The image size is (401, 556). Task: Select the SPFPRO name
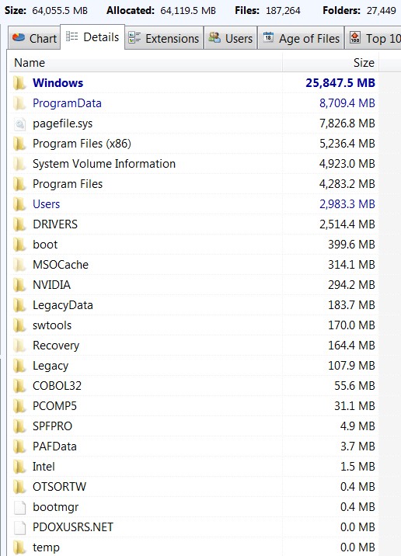pyautogui.click(x=52, y=426)
